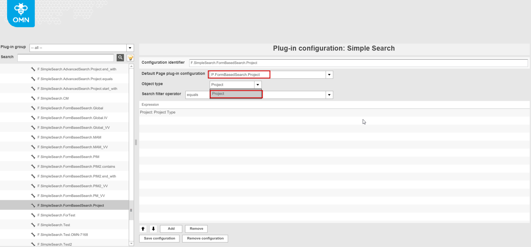Click the panel splitter handle

tap(136, 142)
